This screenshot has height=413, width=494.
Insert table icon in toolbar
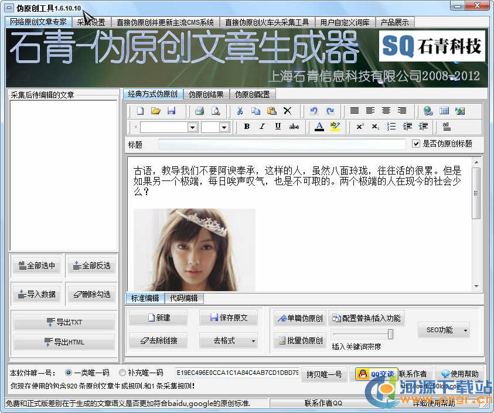[444, 111]
